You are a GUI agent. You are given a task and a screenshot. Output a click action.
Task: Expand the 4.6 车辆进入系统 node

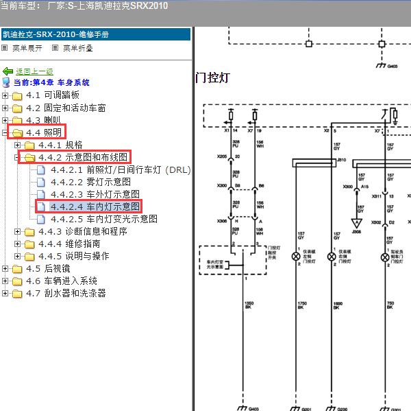tap(5, 281)
